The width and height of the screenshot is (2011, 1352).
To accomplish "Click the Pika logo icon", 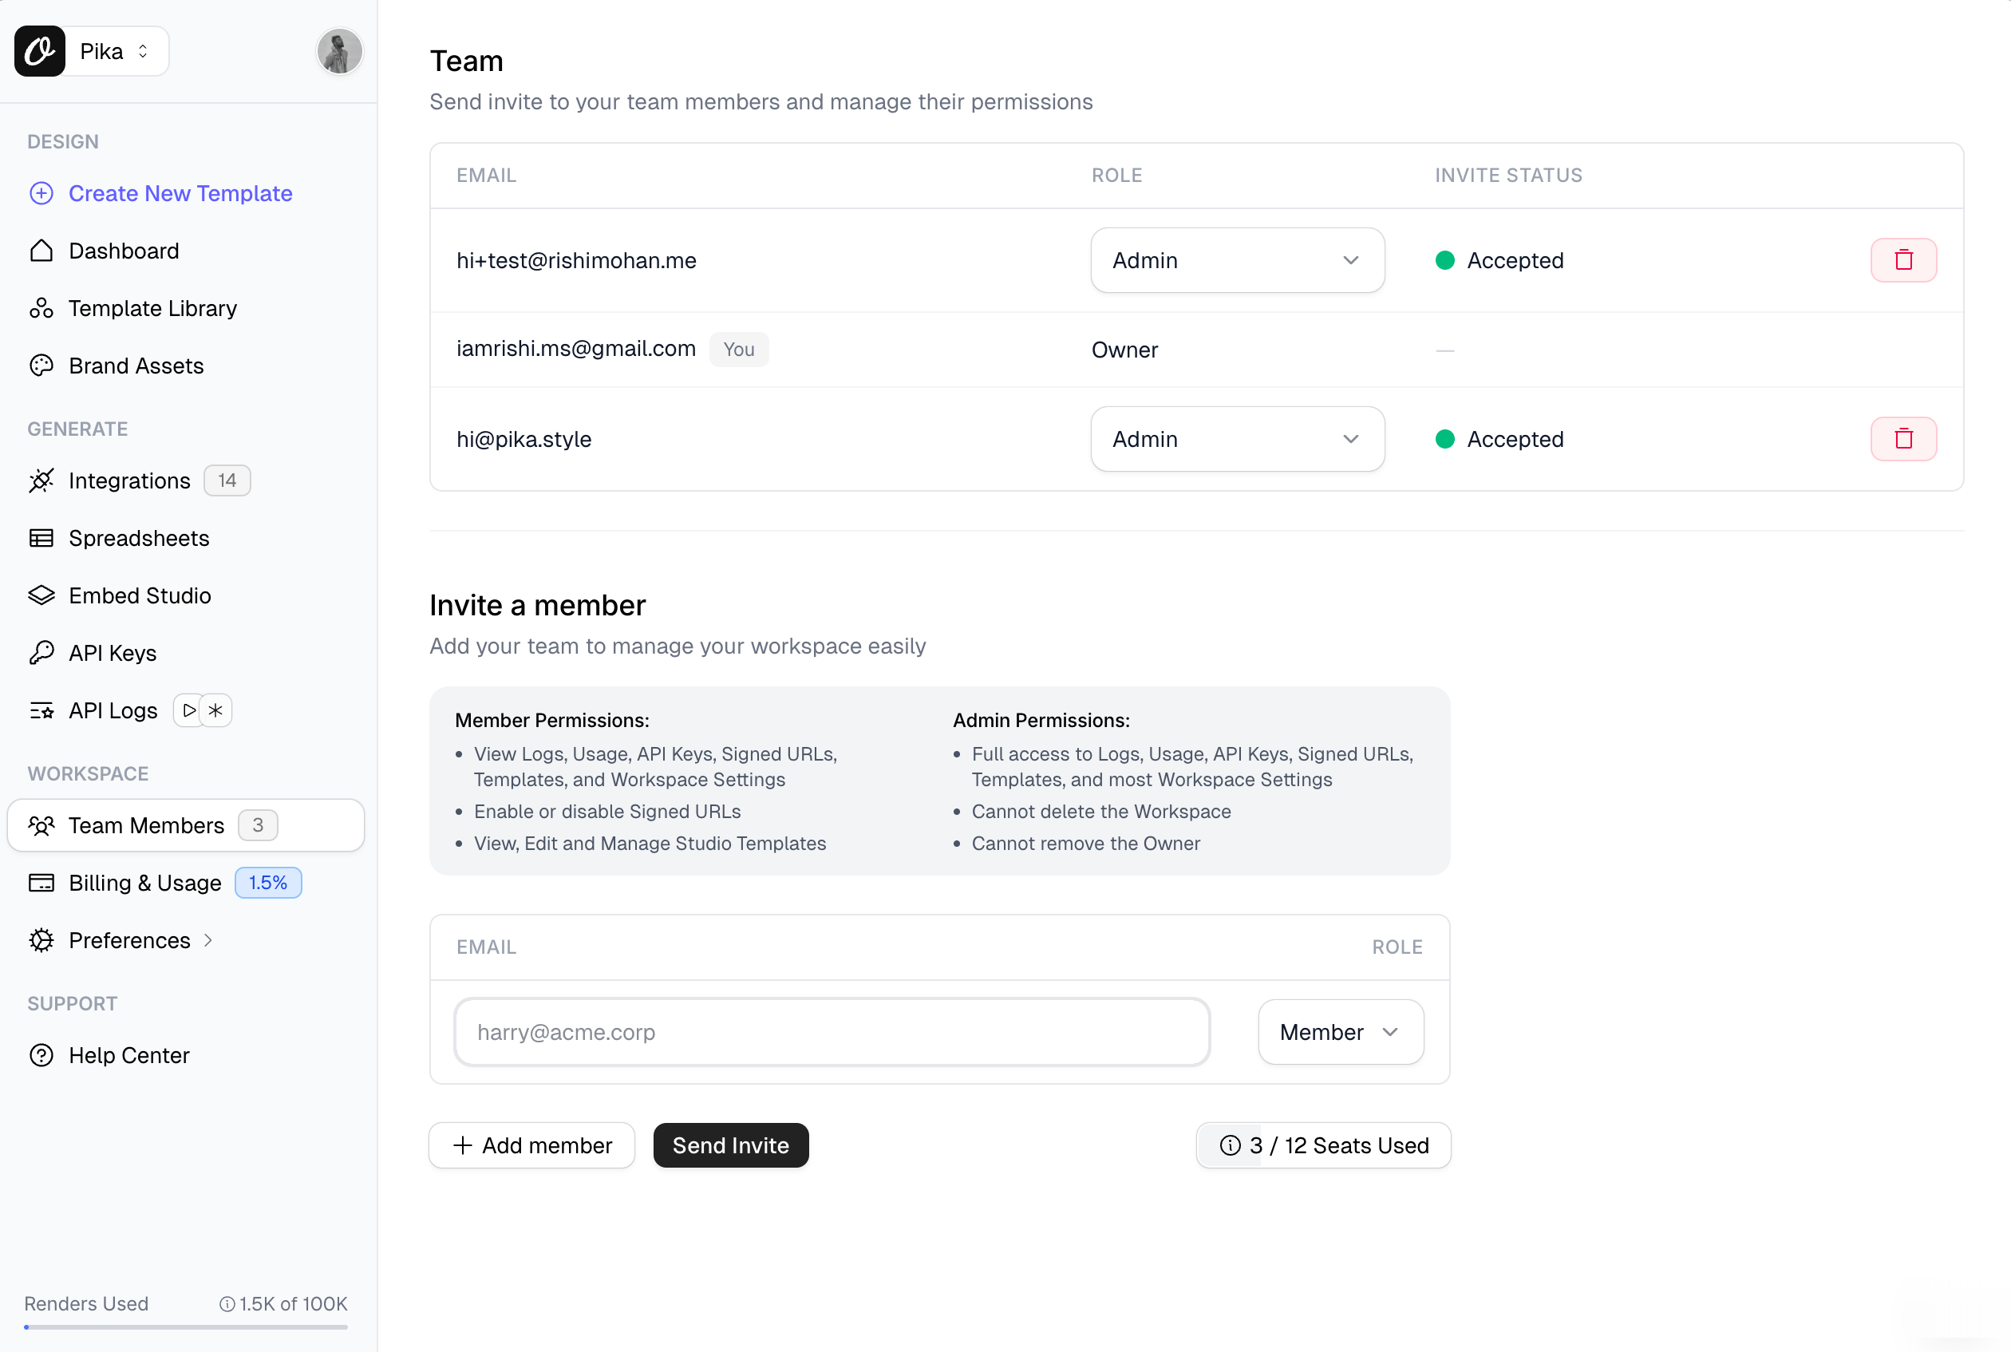I will [40, 52].
